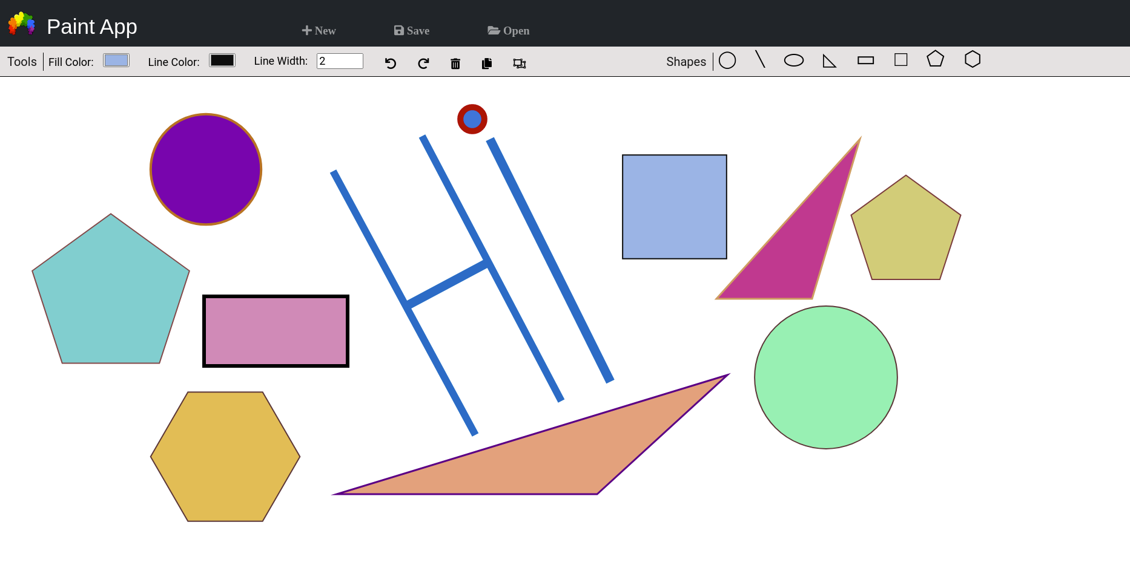The height and width of the screenshot is (574, 1130).
Task: Click the Fill Color label
Action: pyautogui.click(x=71, y=62)
